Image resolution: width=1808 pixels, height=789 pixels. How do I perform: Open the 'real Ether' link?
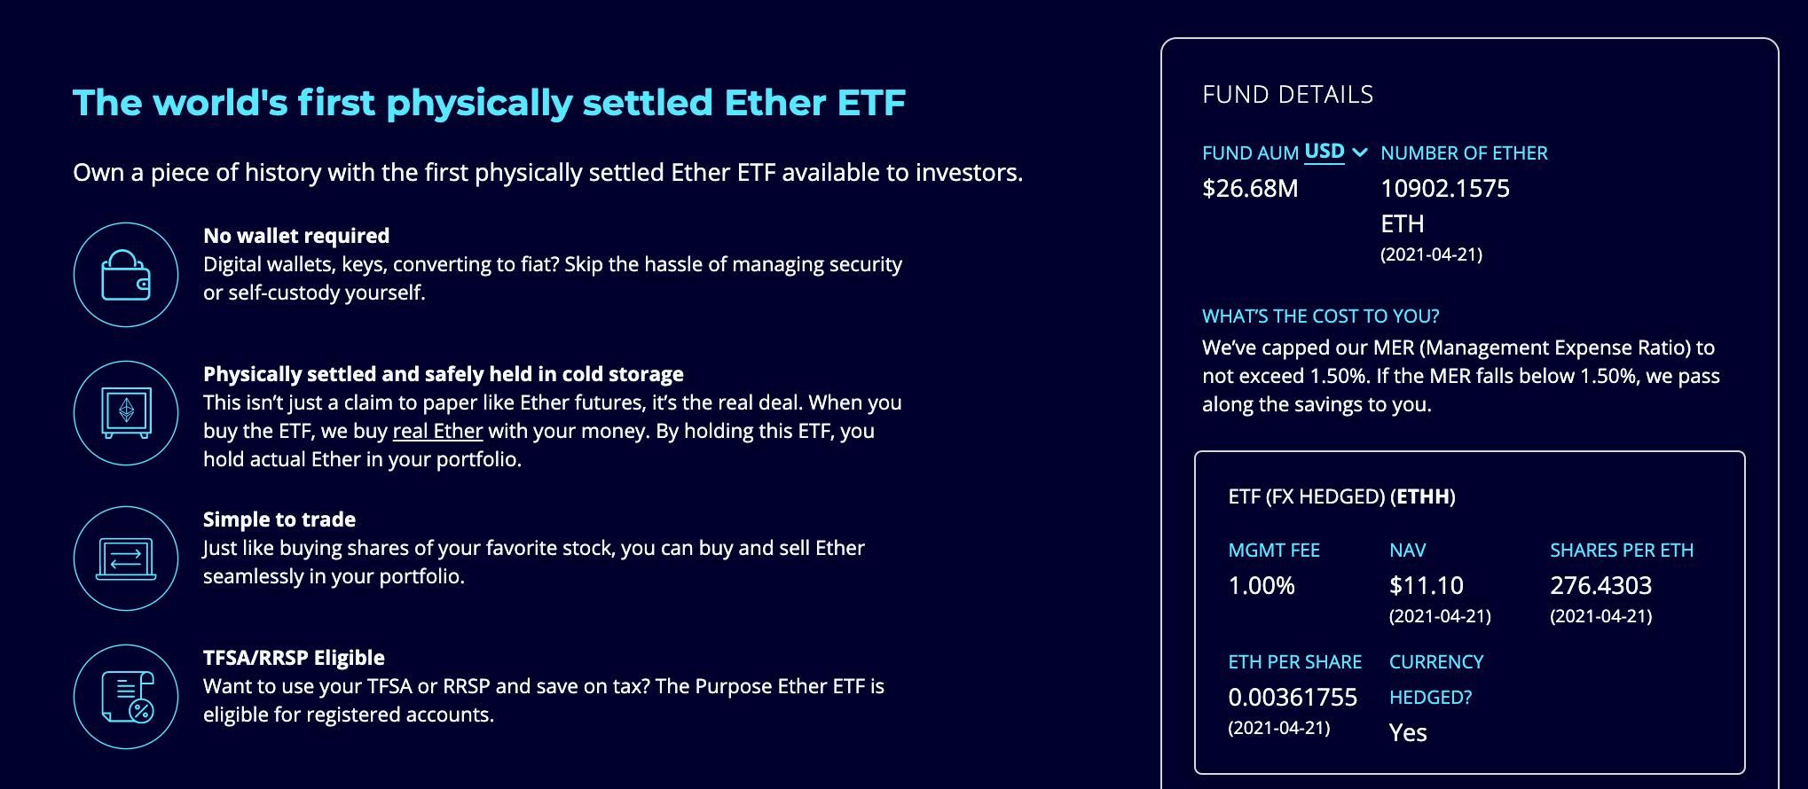[x=437, y=431]
